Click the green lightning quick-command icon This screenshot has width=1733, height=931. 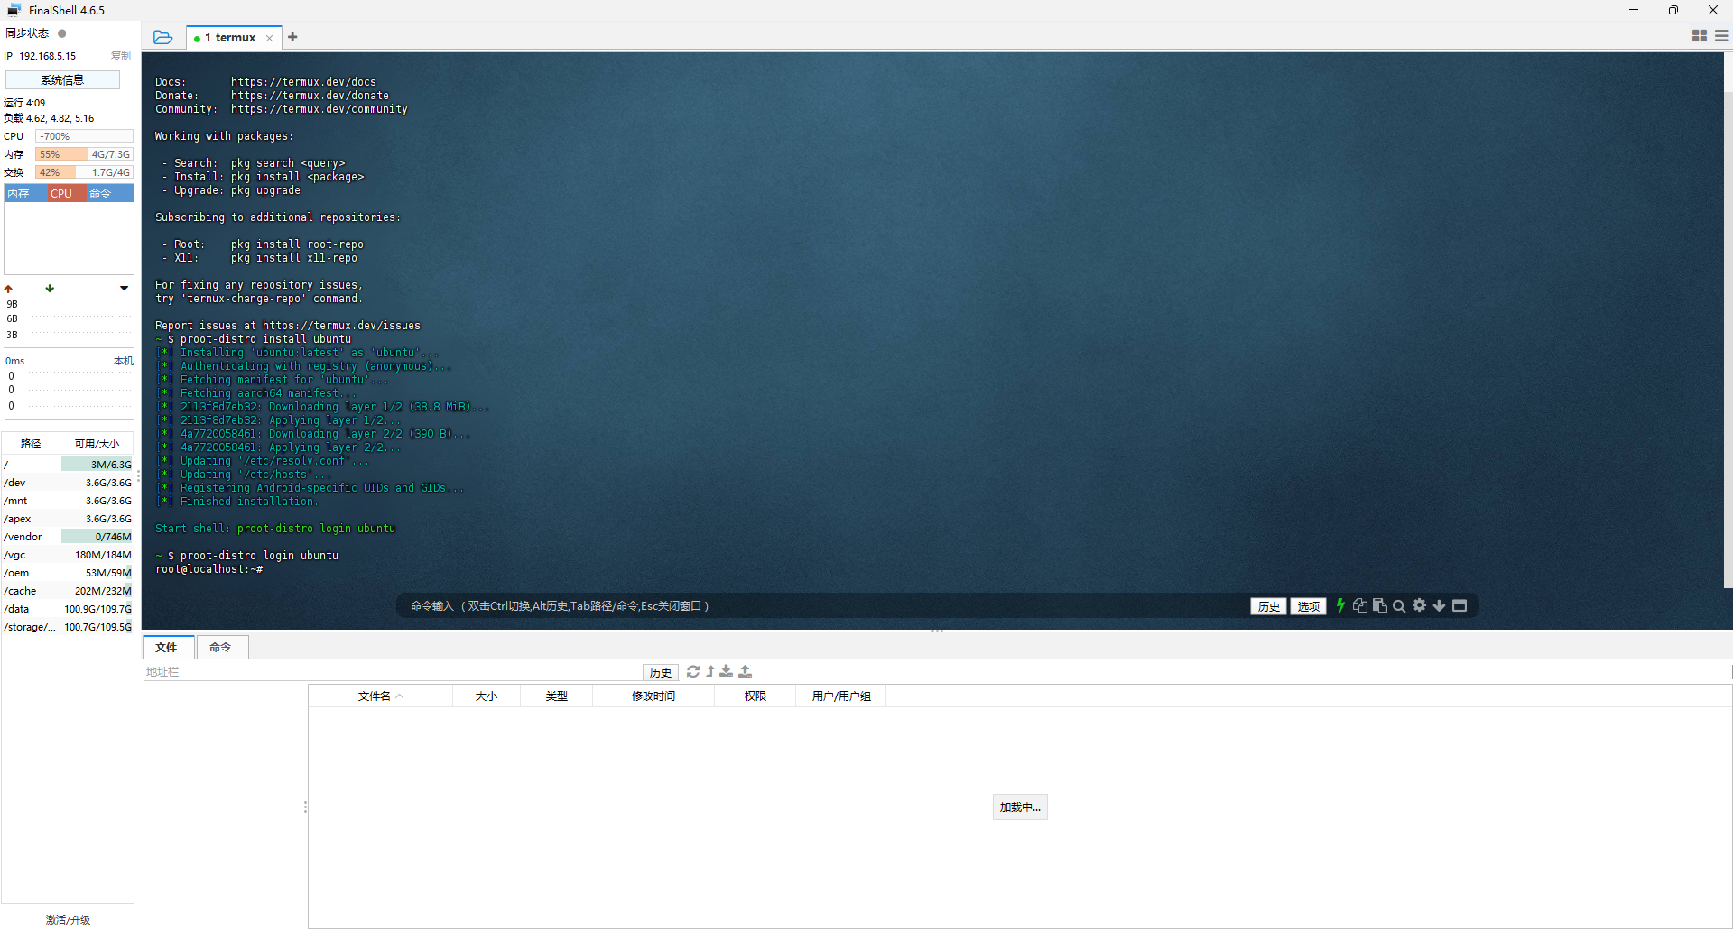pyautogui.click(x=1340, y=605)
